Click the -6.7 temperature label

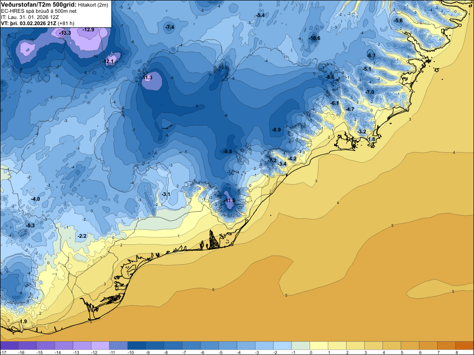[371, 56]
